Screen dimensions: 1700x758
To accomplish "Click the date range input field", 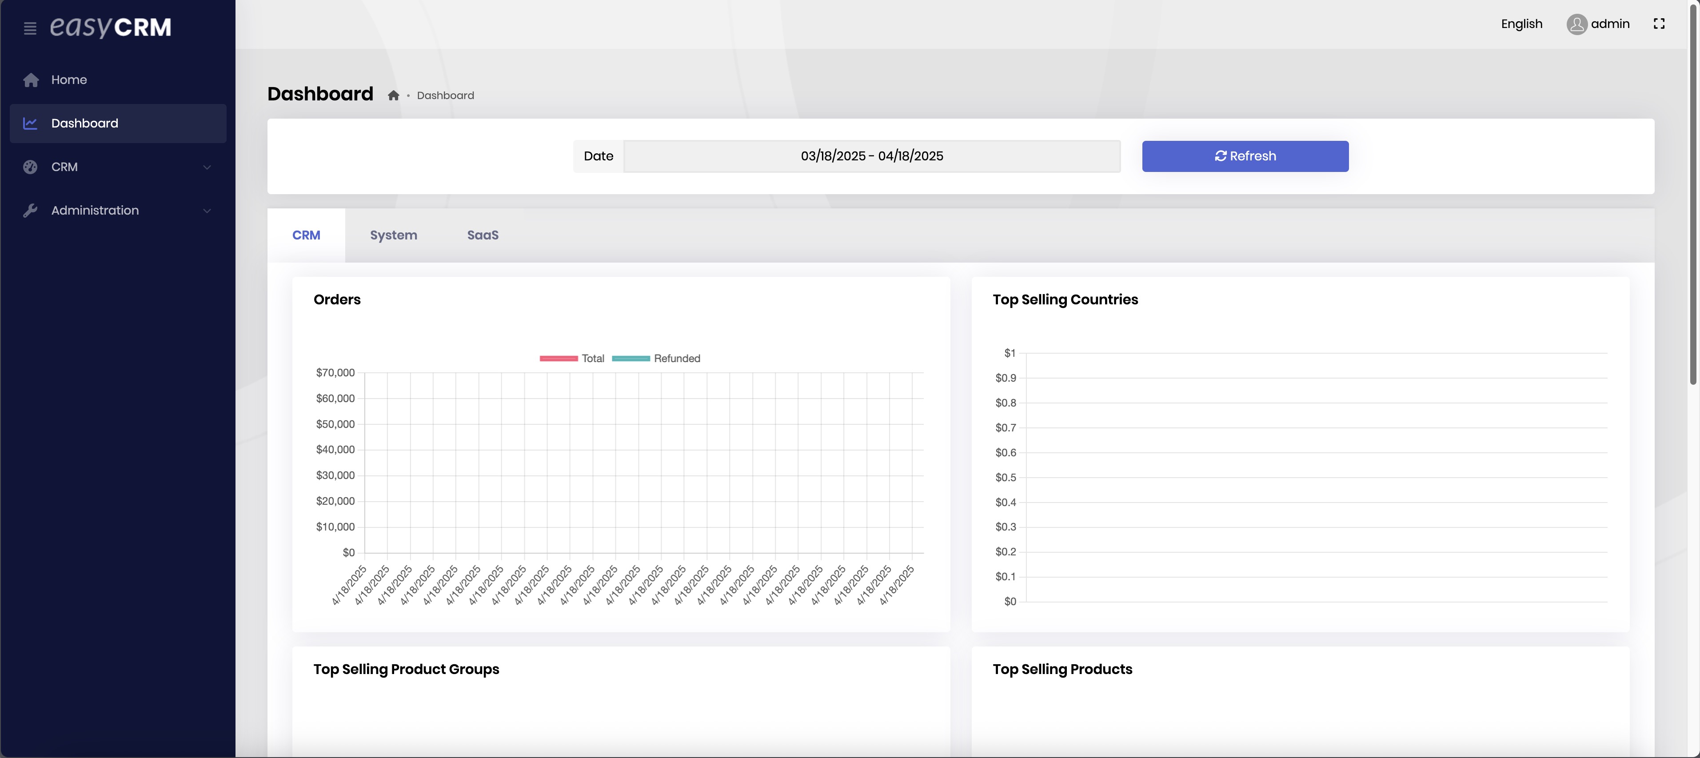I will point(871,156).
